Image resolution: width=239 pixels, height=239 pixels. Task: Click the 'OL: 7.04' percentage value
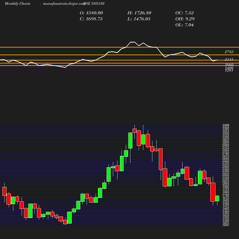(185, 25)
